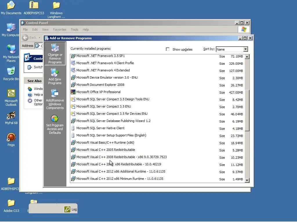Image resolution: width=297 pixels, height=222 pixels.
Task: Click the programs list scrollbar thumb
Action: click(x=247, y=110)
